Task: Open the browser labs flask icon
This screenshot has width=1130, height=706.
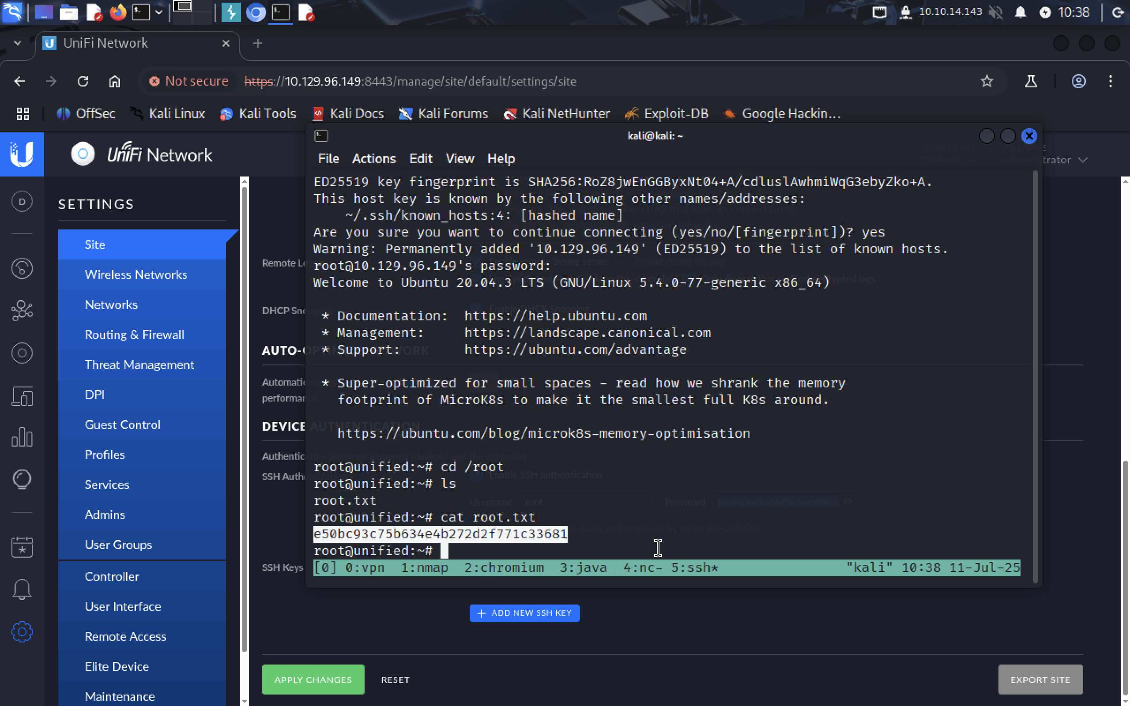Action: tap(1031, 81)
